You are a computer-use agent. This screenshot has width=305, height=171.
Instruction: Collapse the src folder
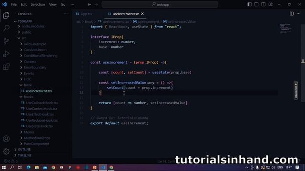(x=24, y=38)
